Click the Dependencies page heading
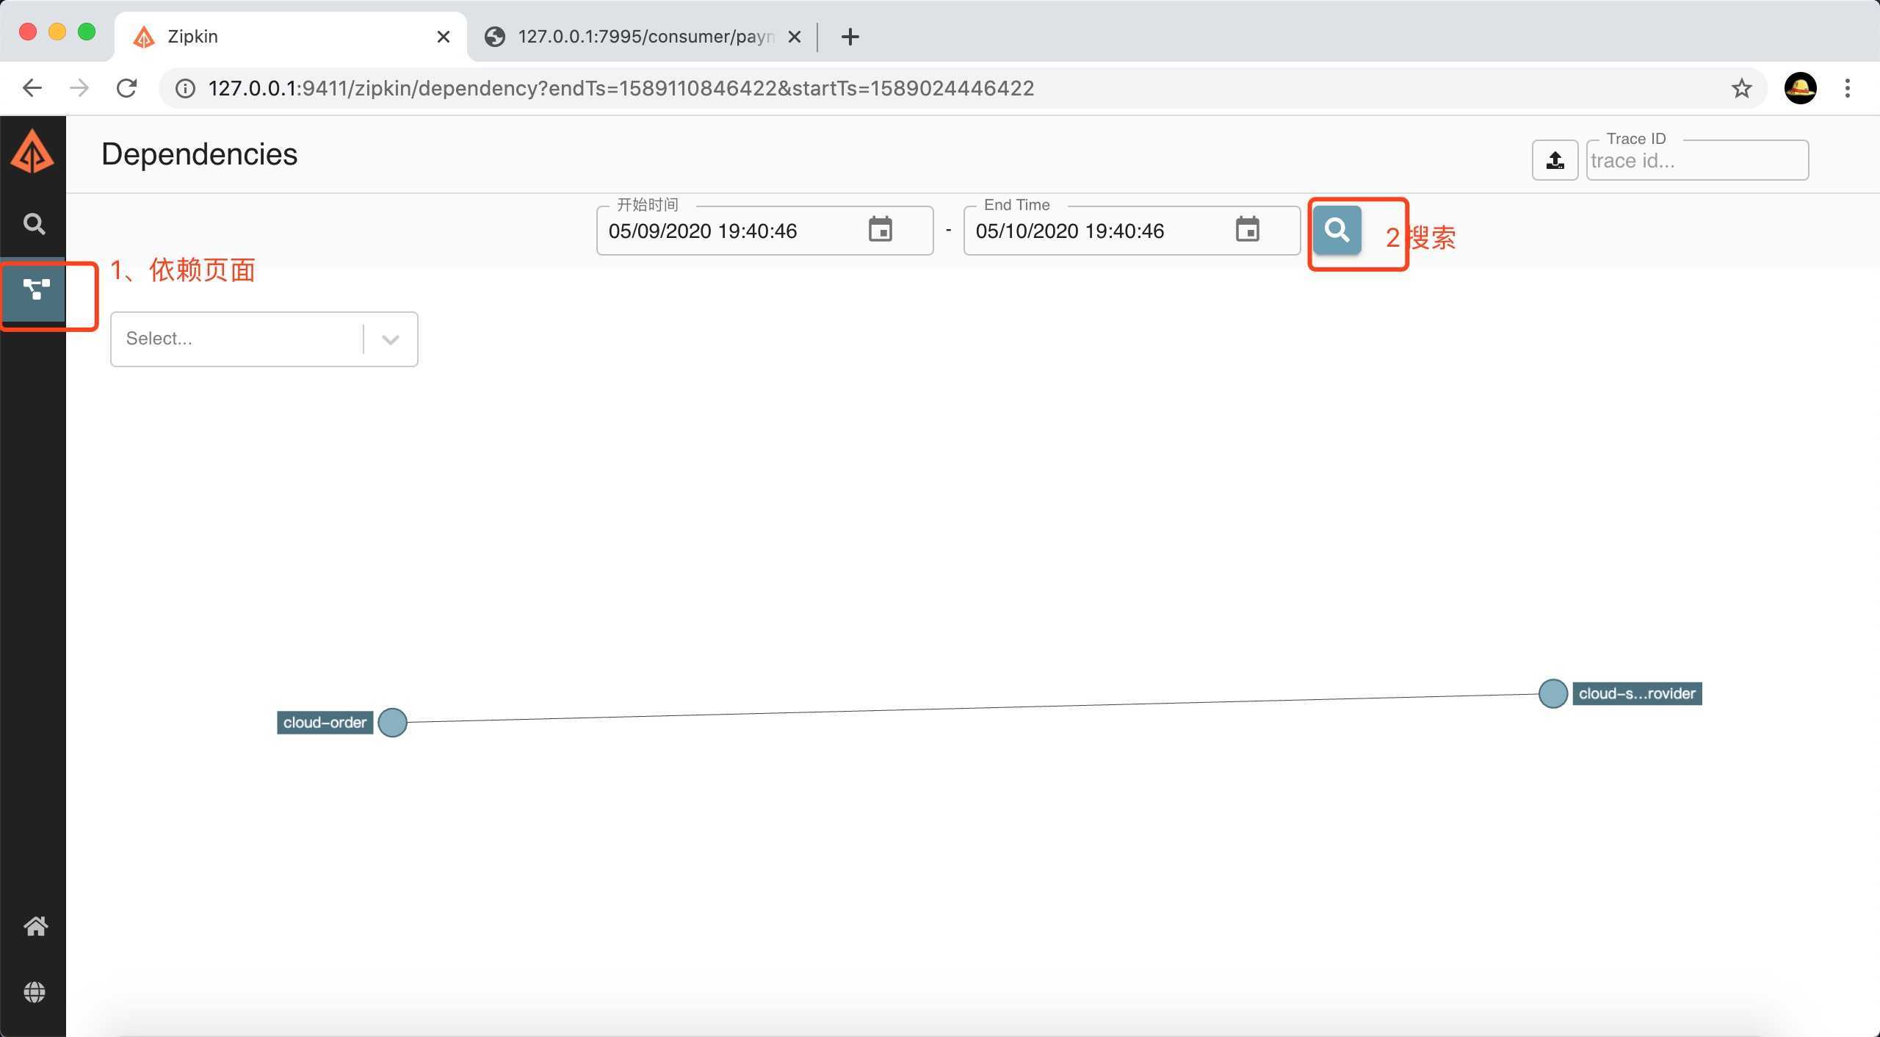1880x1037 pixels. pos(200,154)
